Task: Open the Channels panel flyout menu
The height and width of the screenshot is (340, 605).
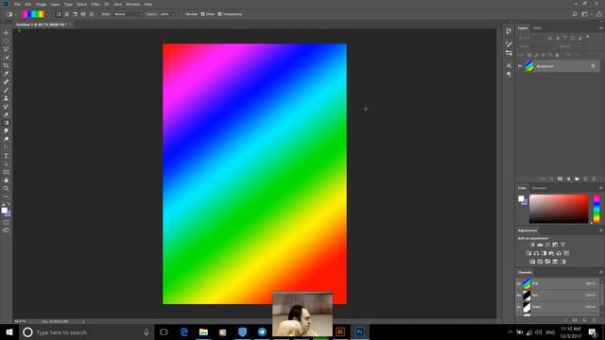Action: [601, 273]
